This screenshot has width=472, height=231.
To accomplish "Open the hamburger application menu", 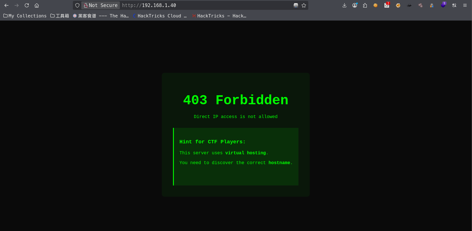I will pyautogui.click(x=465, y=5).
